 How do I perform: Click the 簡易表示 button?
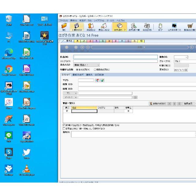[x=188, y=104]
